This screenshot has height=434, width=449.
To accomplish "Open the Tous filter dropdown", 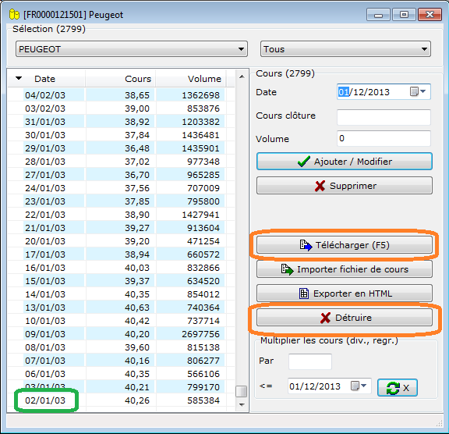I will point(424,49).
